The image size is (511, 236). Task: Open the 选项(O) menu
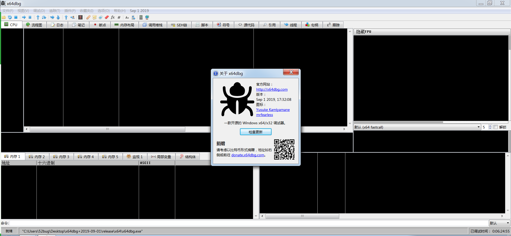point(104,11)
